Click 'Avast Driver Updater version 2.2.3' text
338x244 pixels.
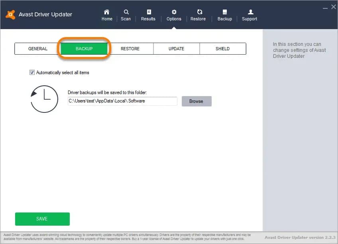(300, 237)
